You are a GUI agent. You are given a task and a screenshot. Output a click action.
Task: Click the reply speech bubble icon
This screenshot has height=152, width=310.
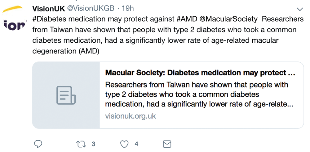(x=38, y=144)
